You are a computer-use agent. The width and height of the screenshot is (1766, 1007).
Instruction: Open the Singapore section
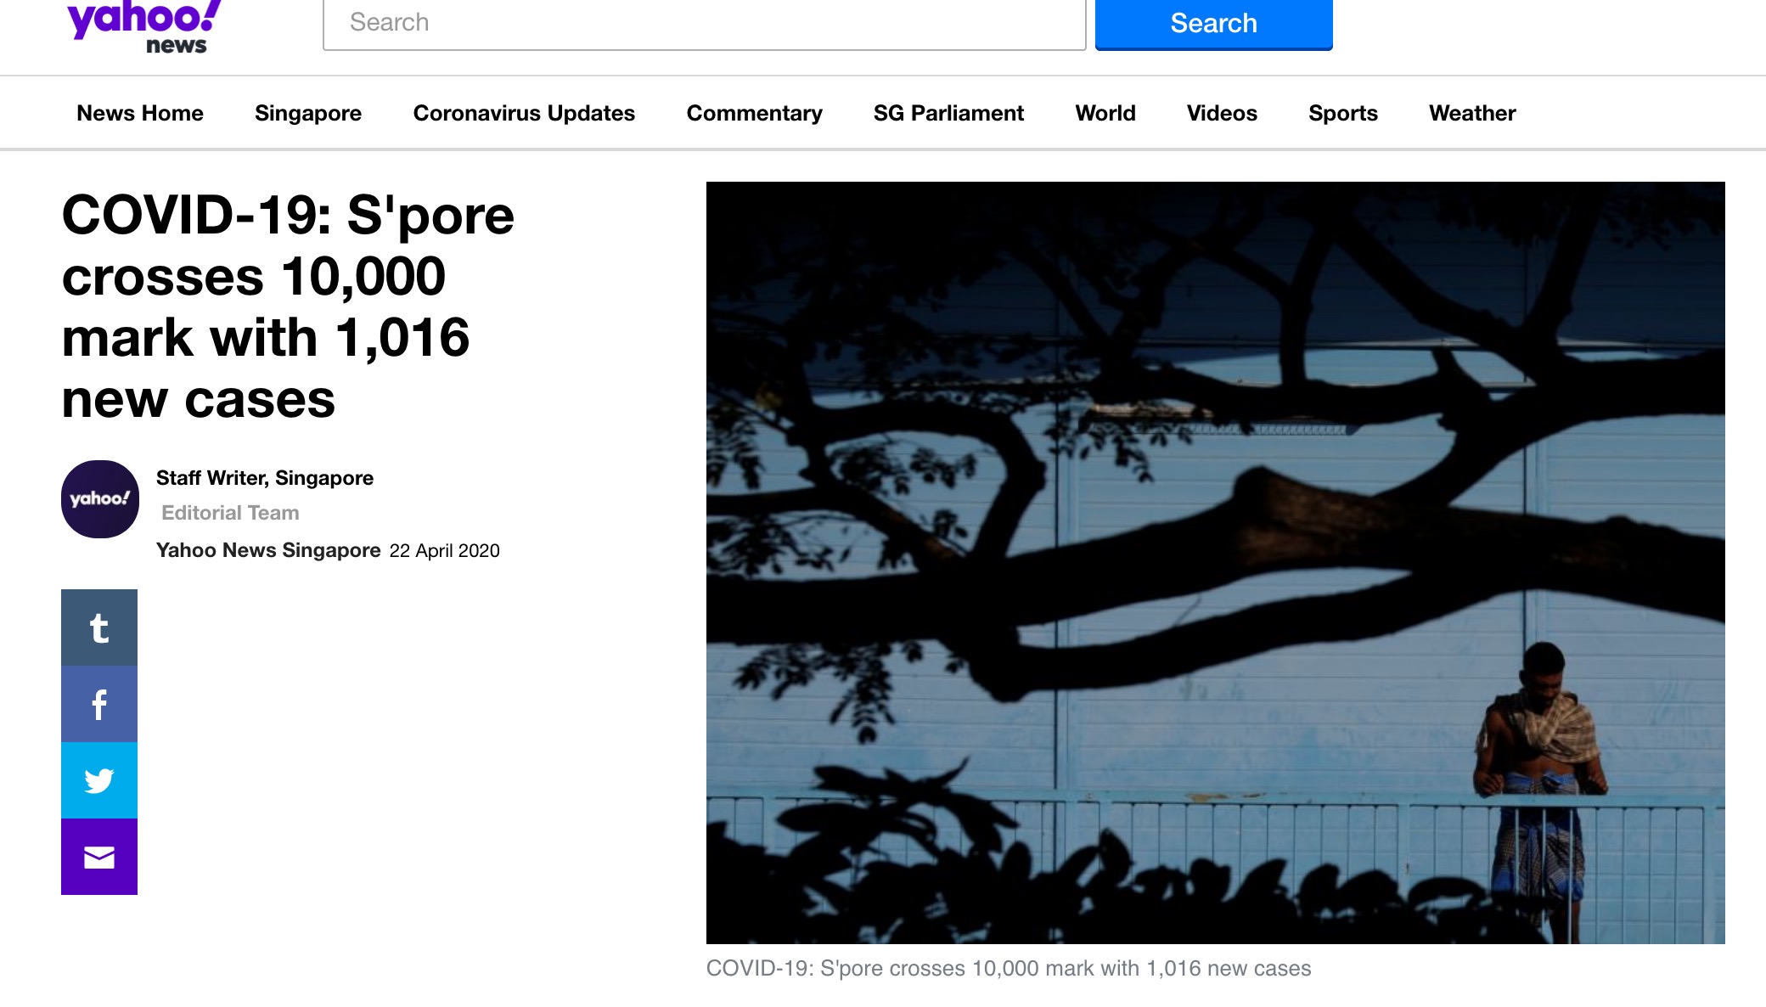308,113
